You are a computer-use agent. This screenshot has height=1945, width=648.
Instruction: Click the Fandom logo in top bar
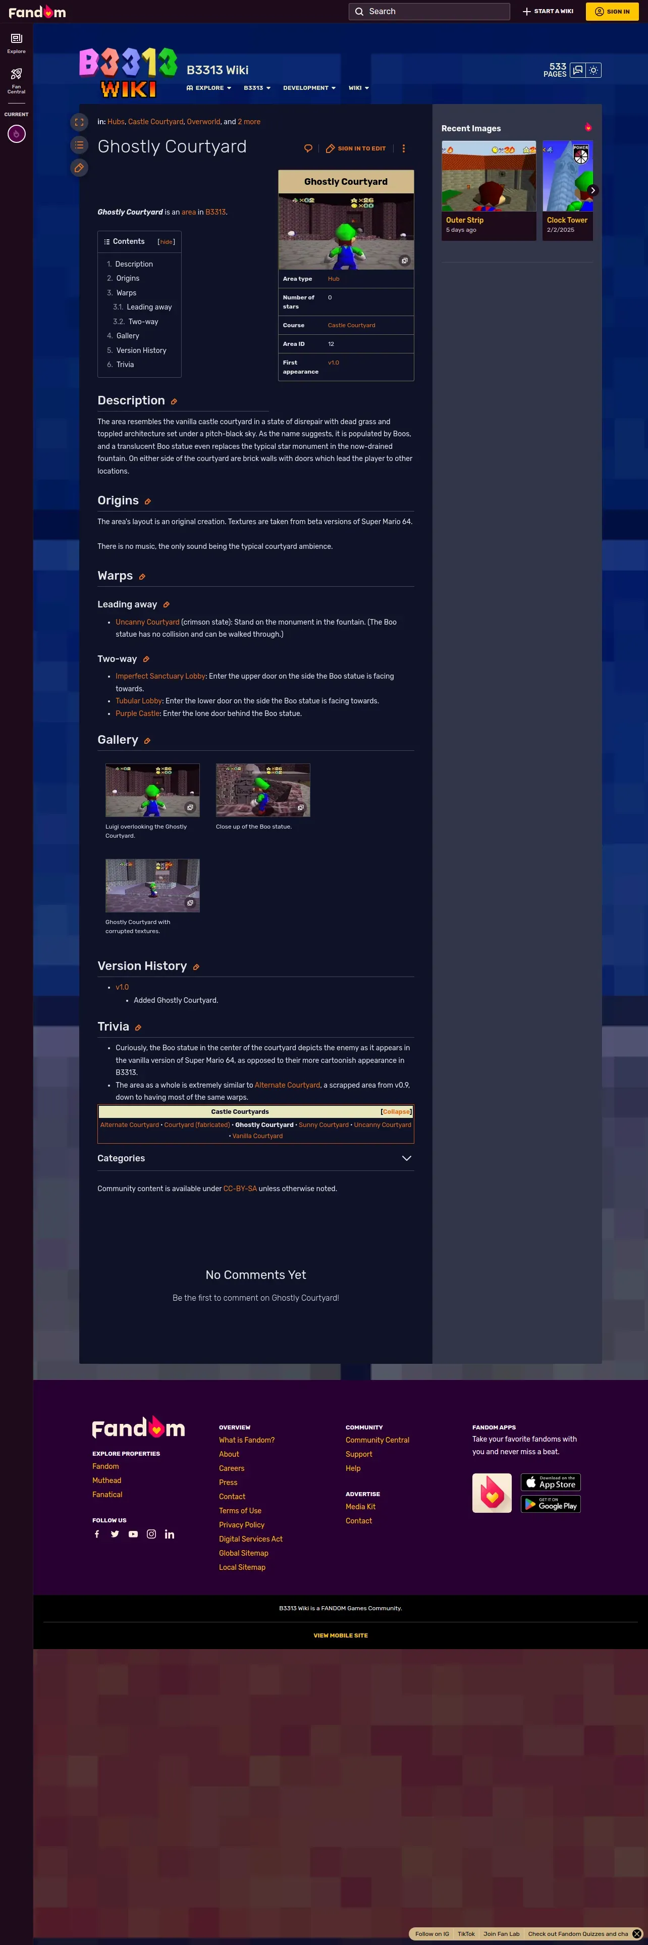click(37, 11)
